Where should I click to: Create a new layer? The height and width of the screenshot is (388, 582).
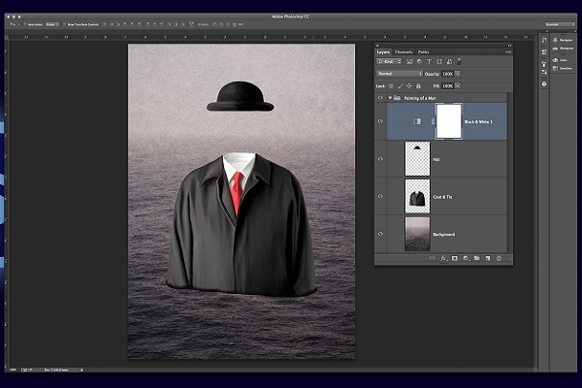[488, 258]
